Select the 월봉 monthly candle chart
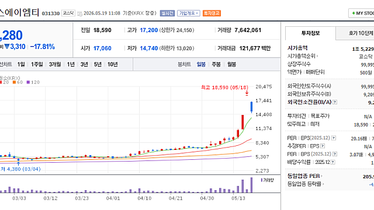The image size is (374, 210). tap(231, 64)
